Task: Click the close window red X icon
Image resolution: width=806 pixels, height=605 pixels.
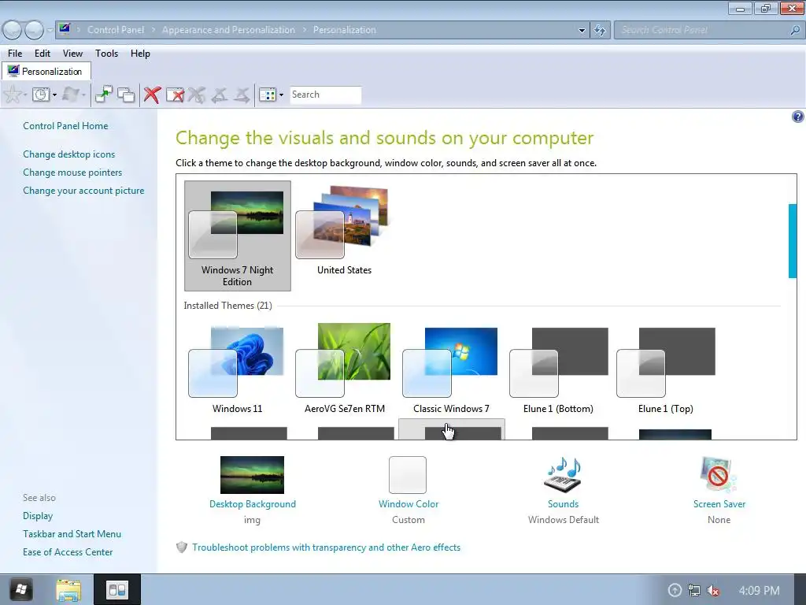Action: click(x=175, y=95)
